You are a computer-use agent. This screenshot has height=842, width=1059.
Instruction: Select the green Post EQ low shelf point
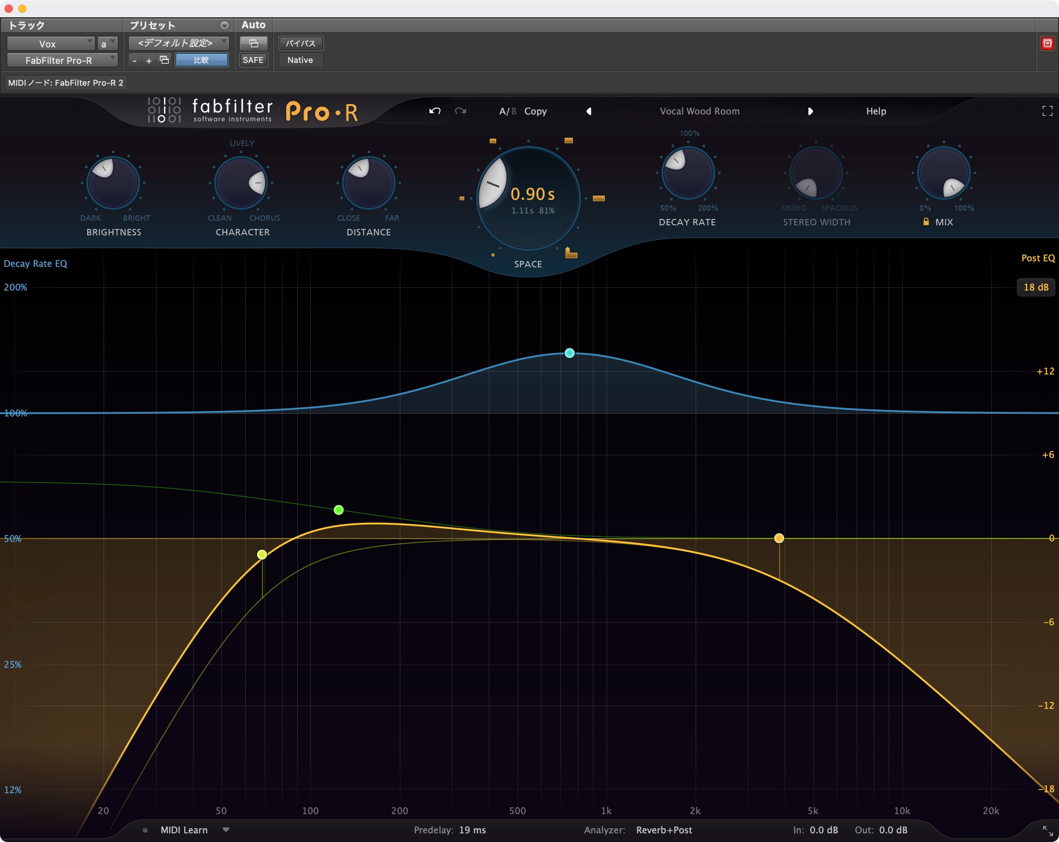pyautogui.click(x=338, y=510)
